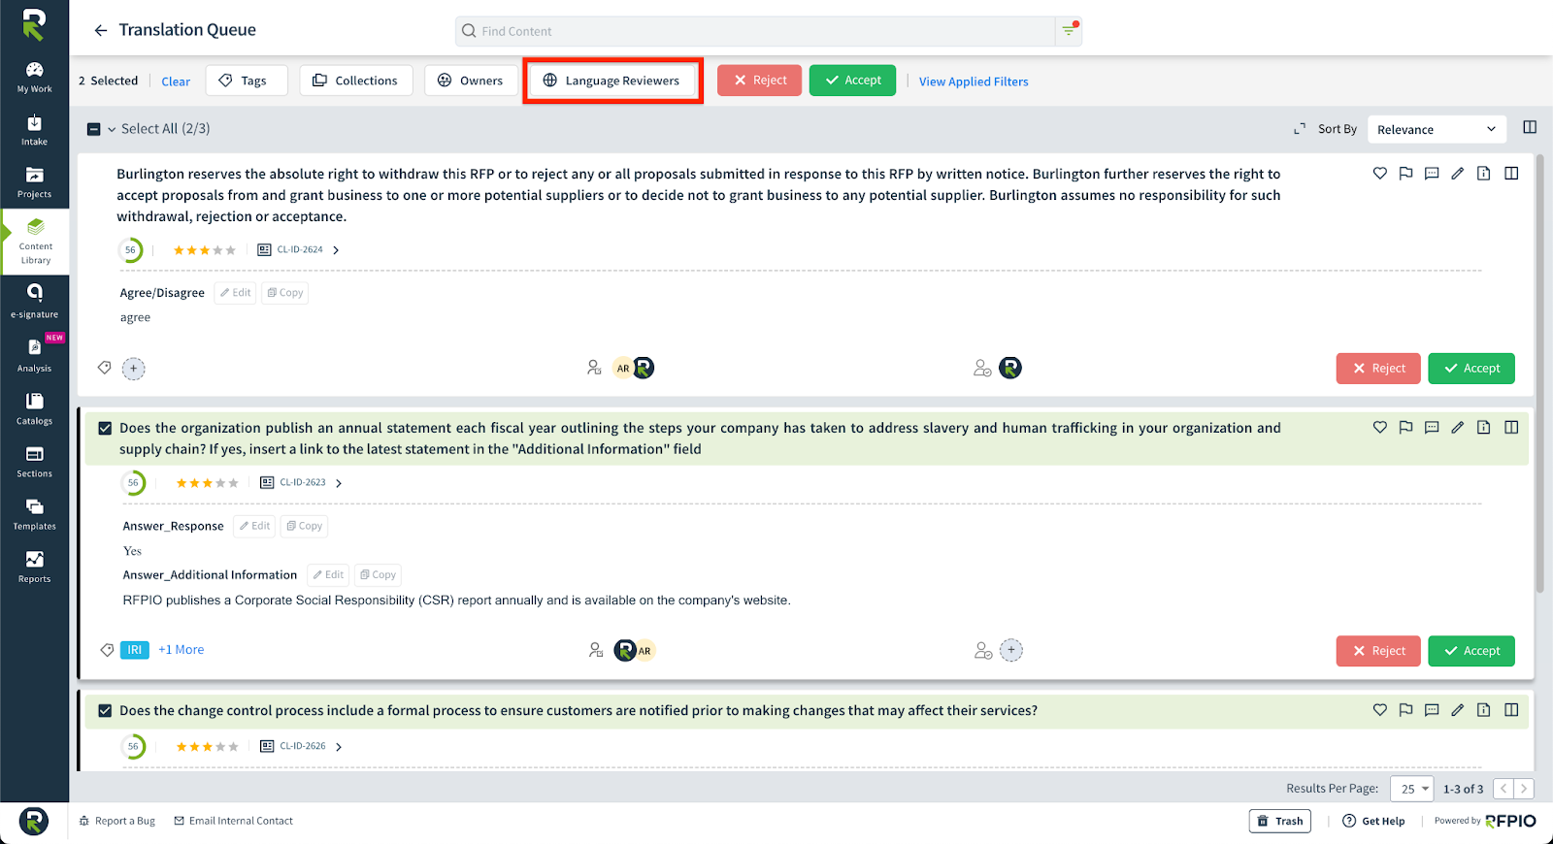Click Report a Bug
1553x844 pixels.
[116, 821]
